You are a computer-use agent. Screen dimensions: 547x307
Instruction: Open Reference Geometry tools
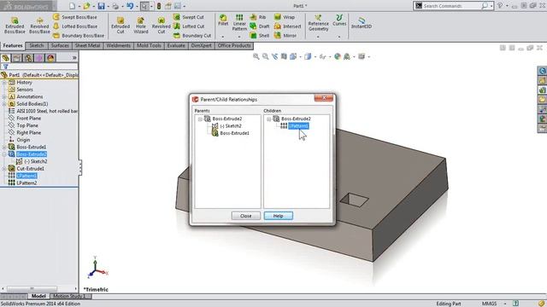(318, 23)
